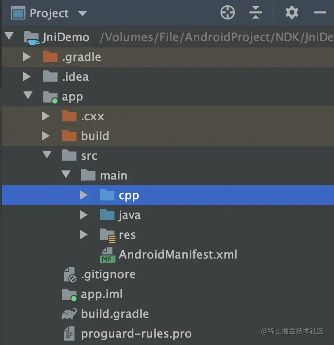334x345 pixels.
Task: Click the Project view window icon
Action: 18,13
